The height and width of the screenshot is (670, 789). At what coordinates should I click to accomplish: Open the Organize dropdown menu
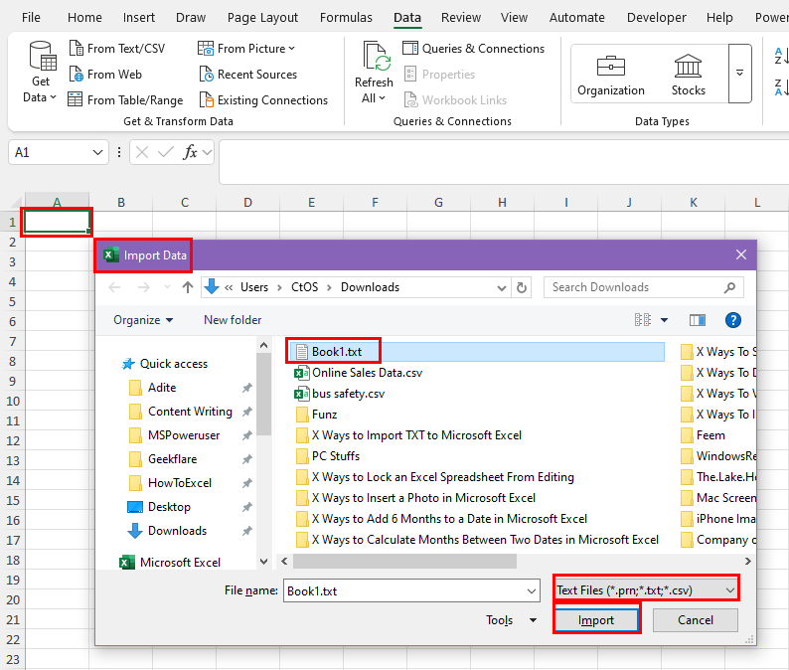(x=143, y=320)
